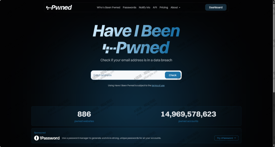
Task: Click the 1Password logo in sponsored banner
Action: click(x=47, y=138)
